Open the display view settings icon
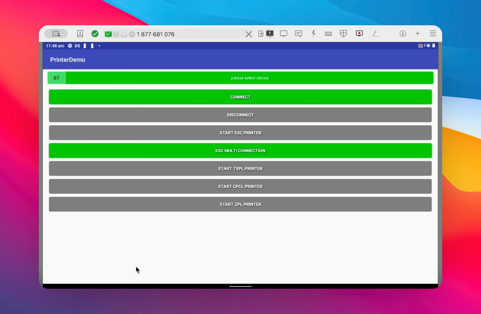The image size is (481, 314). pyautogui.click(x=284, y=34)
